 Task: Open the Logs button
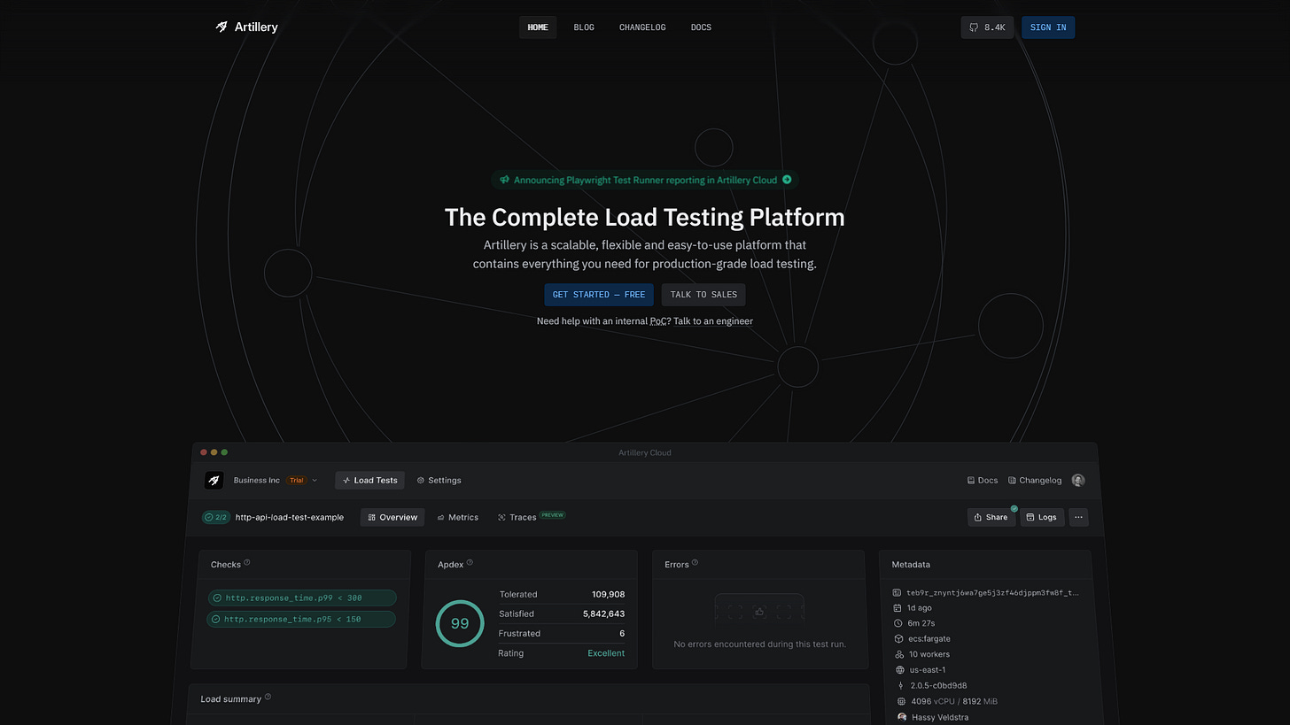(x=1042, y=517)
